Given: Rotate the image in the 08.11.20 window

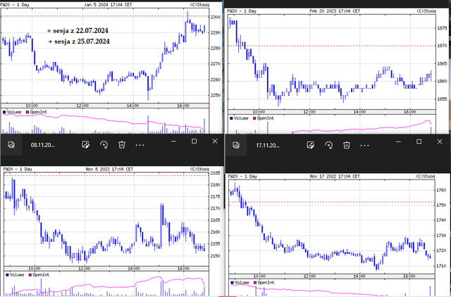Looking at the screenshot, I should pyautogui.click(x=104, y=145).
